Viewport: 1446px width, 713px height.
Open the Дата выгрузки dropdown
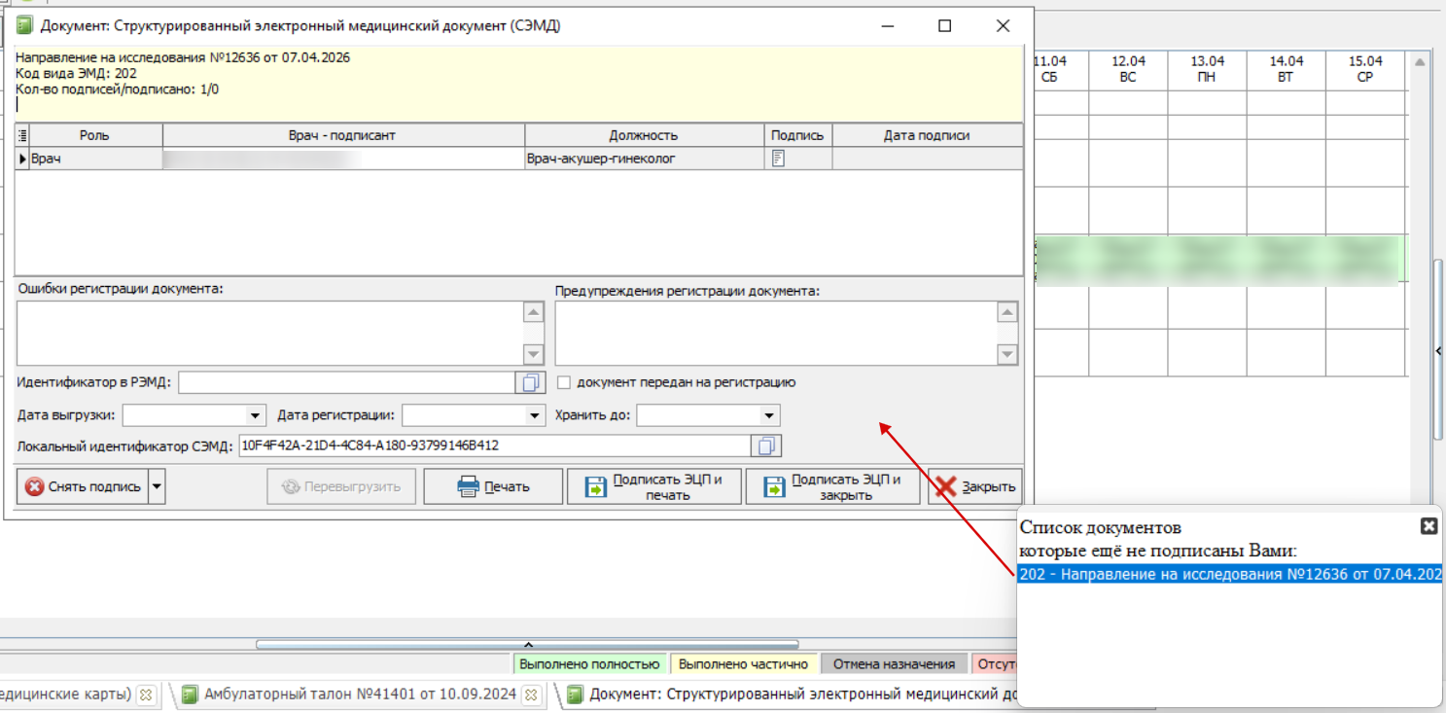click(256, 416)
